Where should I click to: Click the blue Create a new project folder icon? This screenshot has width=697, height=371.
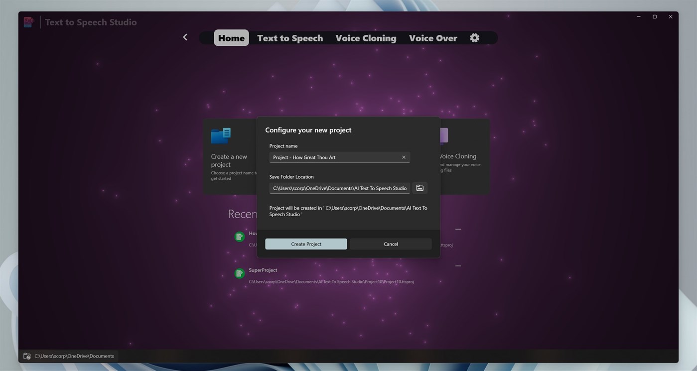tap(220, 134)
